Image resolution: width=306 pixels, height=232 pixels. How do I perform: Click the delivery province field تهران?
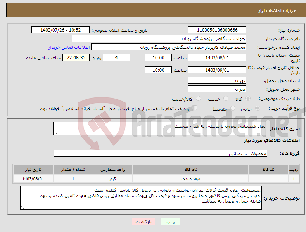217,80
